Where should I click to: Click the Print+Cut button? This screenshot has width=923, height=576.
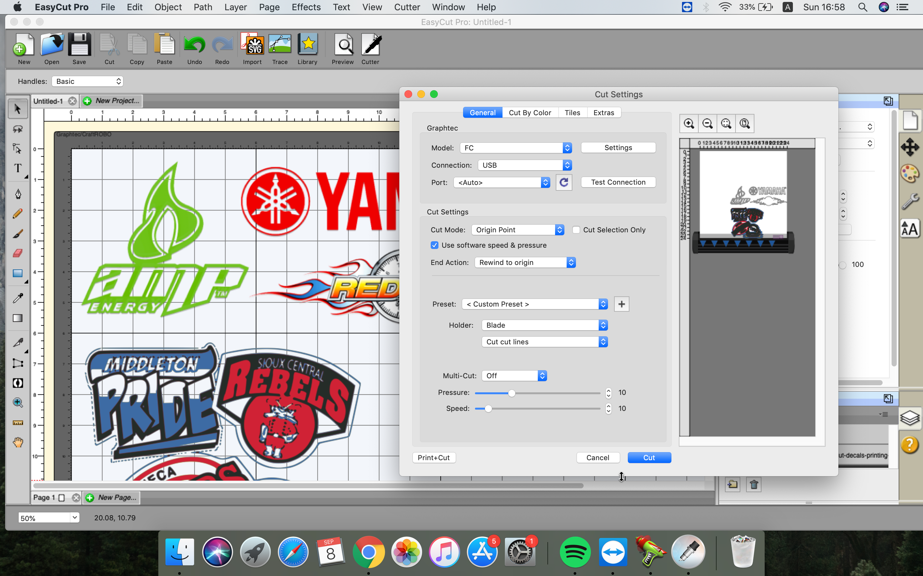pos(433,457)
